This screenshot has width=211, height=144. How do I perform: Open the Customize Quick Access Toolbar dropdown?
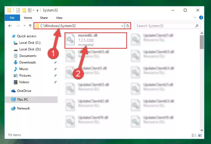tap(37, 10)
